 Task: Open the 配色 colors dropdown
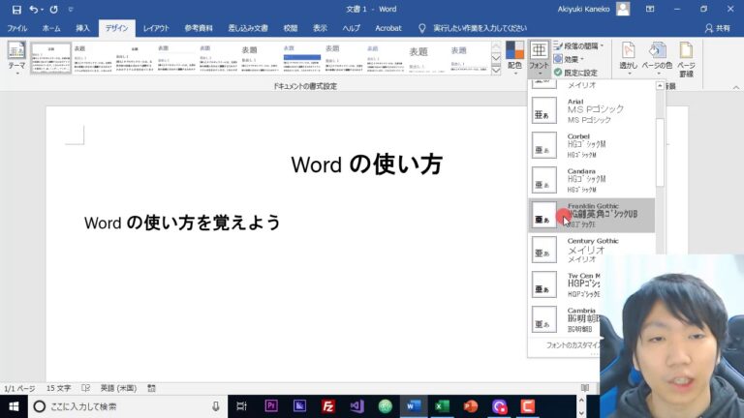coord(514,58)
